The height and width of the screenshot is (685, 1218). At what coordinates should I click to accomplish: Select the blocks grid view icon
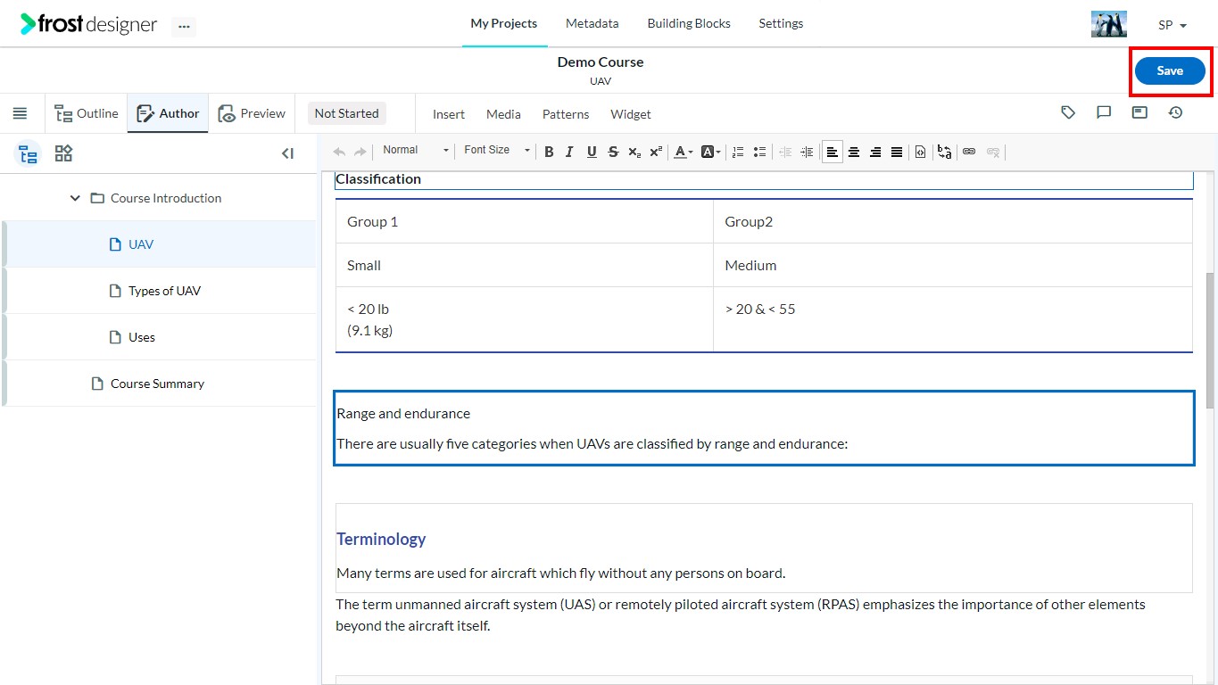point(63,153)
